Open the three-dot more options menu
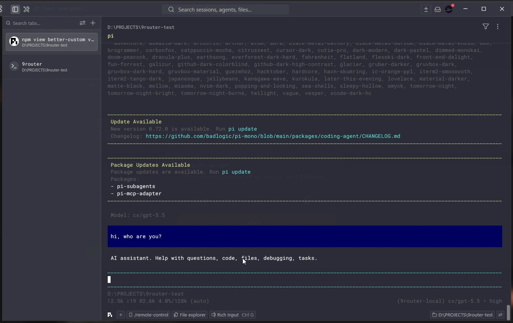The height and width of the screenshot is (323, 513). [x=498, y=26]
